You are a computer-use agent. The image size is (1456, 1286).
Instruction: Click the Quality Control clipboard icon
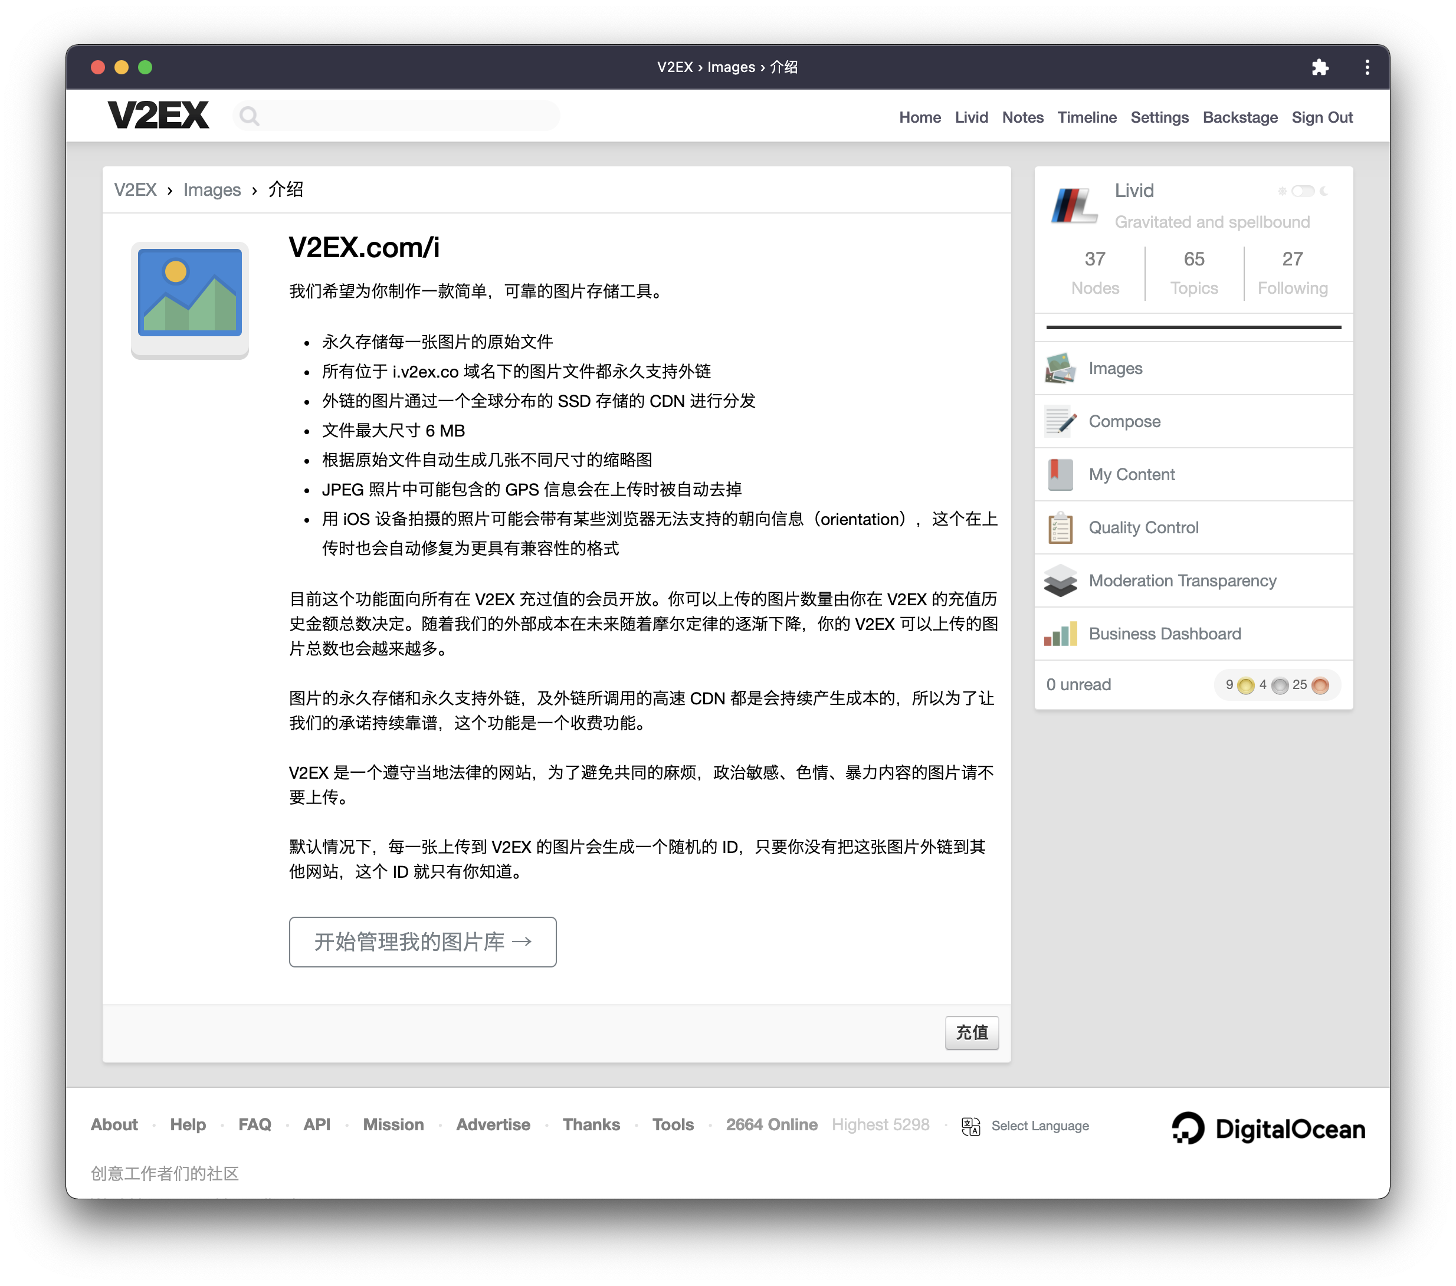[x=1061, y=528]
